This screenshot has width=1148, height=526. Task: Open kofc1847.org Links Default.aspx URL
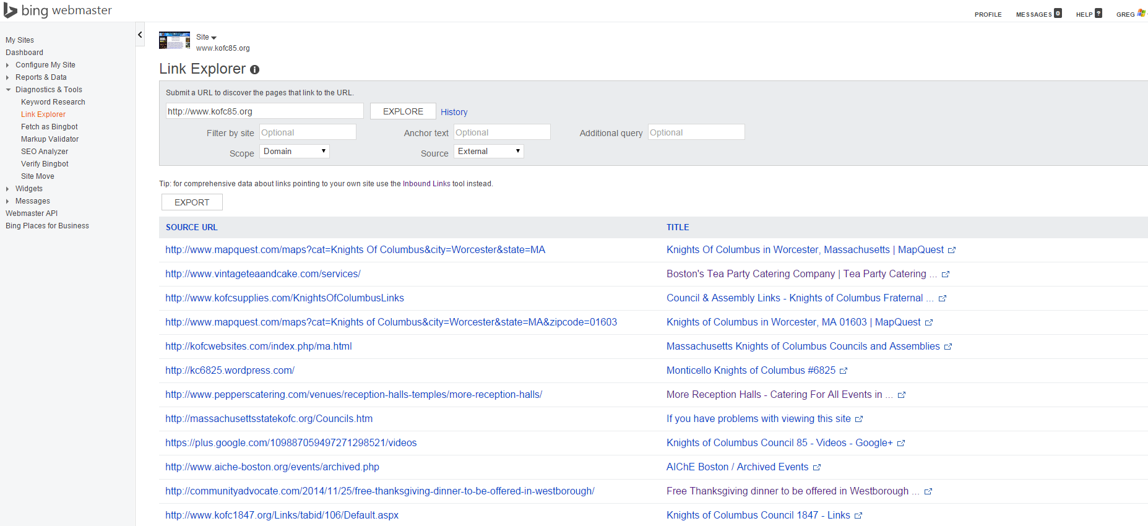(282, 515)
